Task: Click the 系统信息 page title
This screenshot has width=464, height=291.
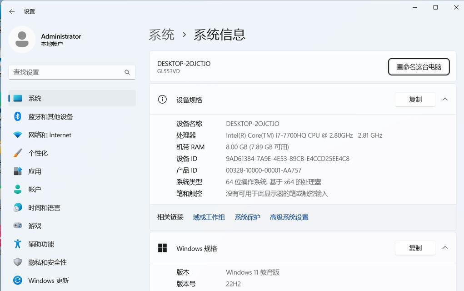Action: pyautogui.click(x=220, y=35)
